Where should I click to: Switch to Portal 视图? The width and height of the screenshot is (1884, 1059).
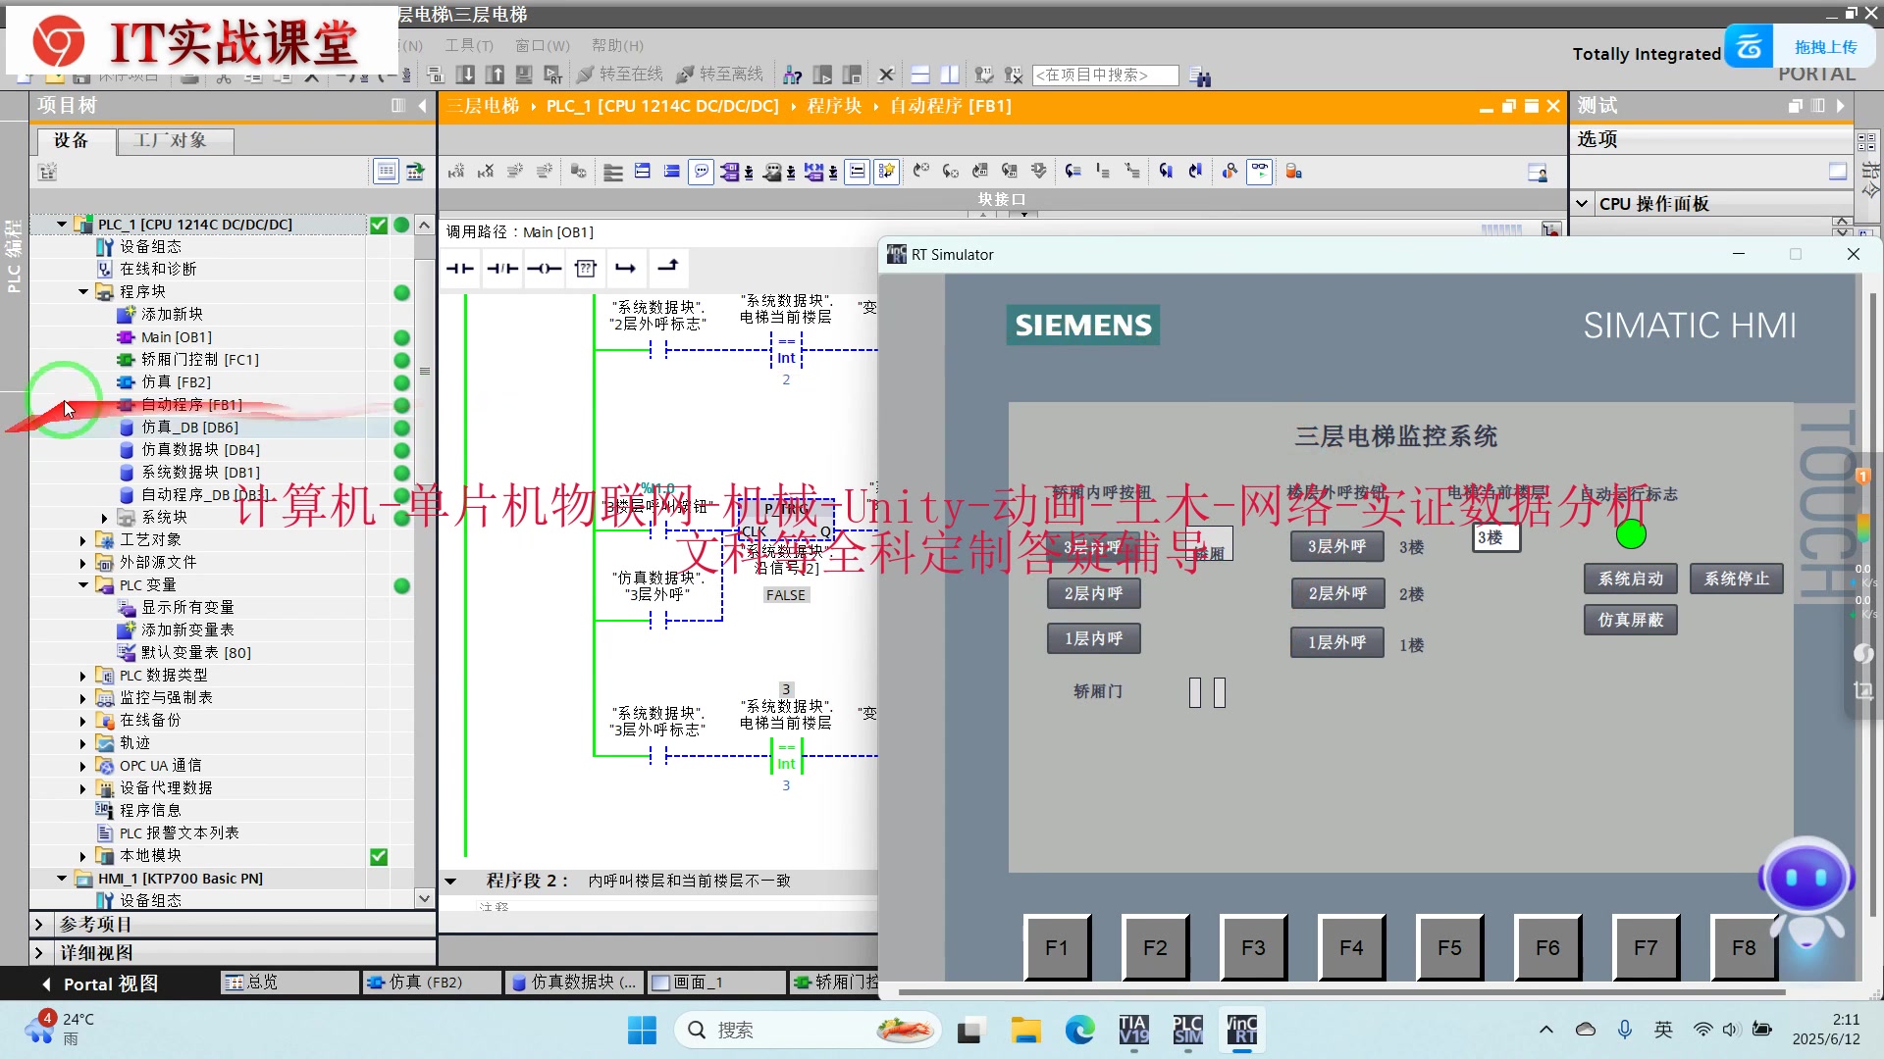coord(100,983)
